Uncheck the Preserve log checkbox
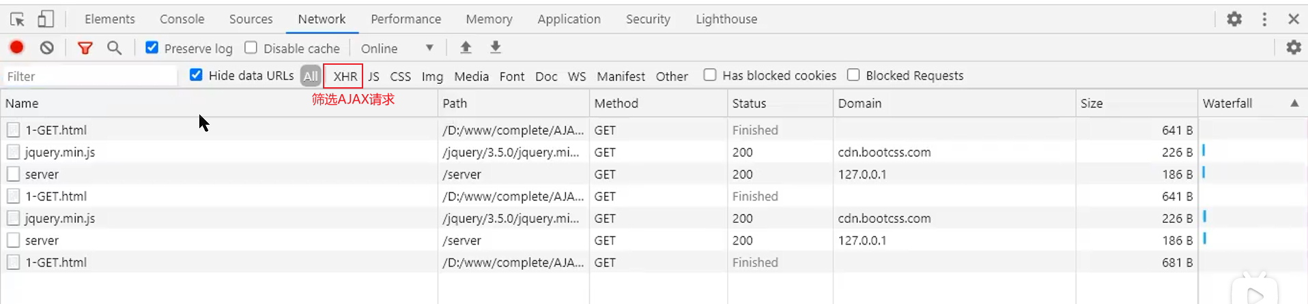The width and height of the screenshot is (1308, 304). (152, 48)
